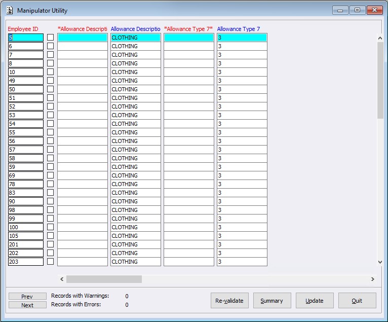Tick the checkbox for Employee ID 5

(x=50, y=38)
